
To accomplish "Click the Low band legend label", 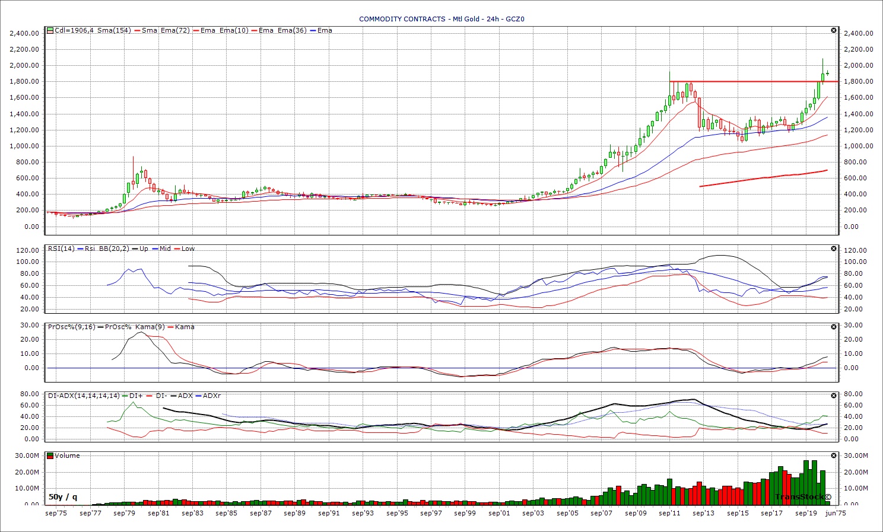I will [188, 249].
